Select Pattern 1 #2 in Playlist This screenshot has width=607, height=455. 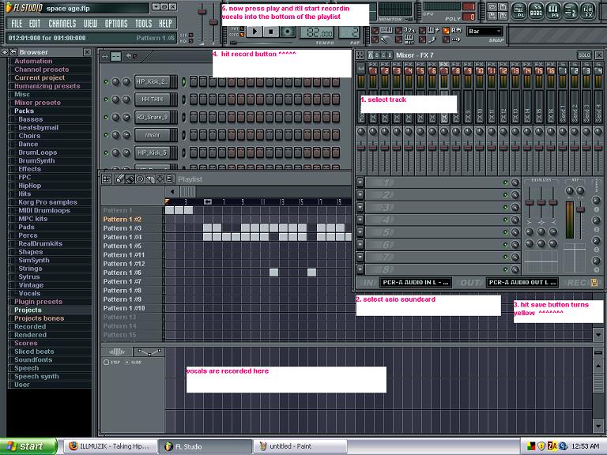[122, 220]
